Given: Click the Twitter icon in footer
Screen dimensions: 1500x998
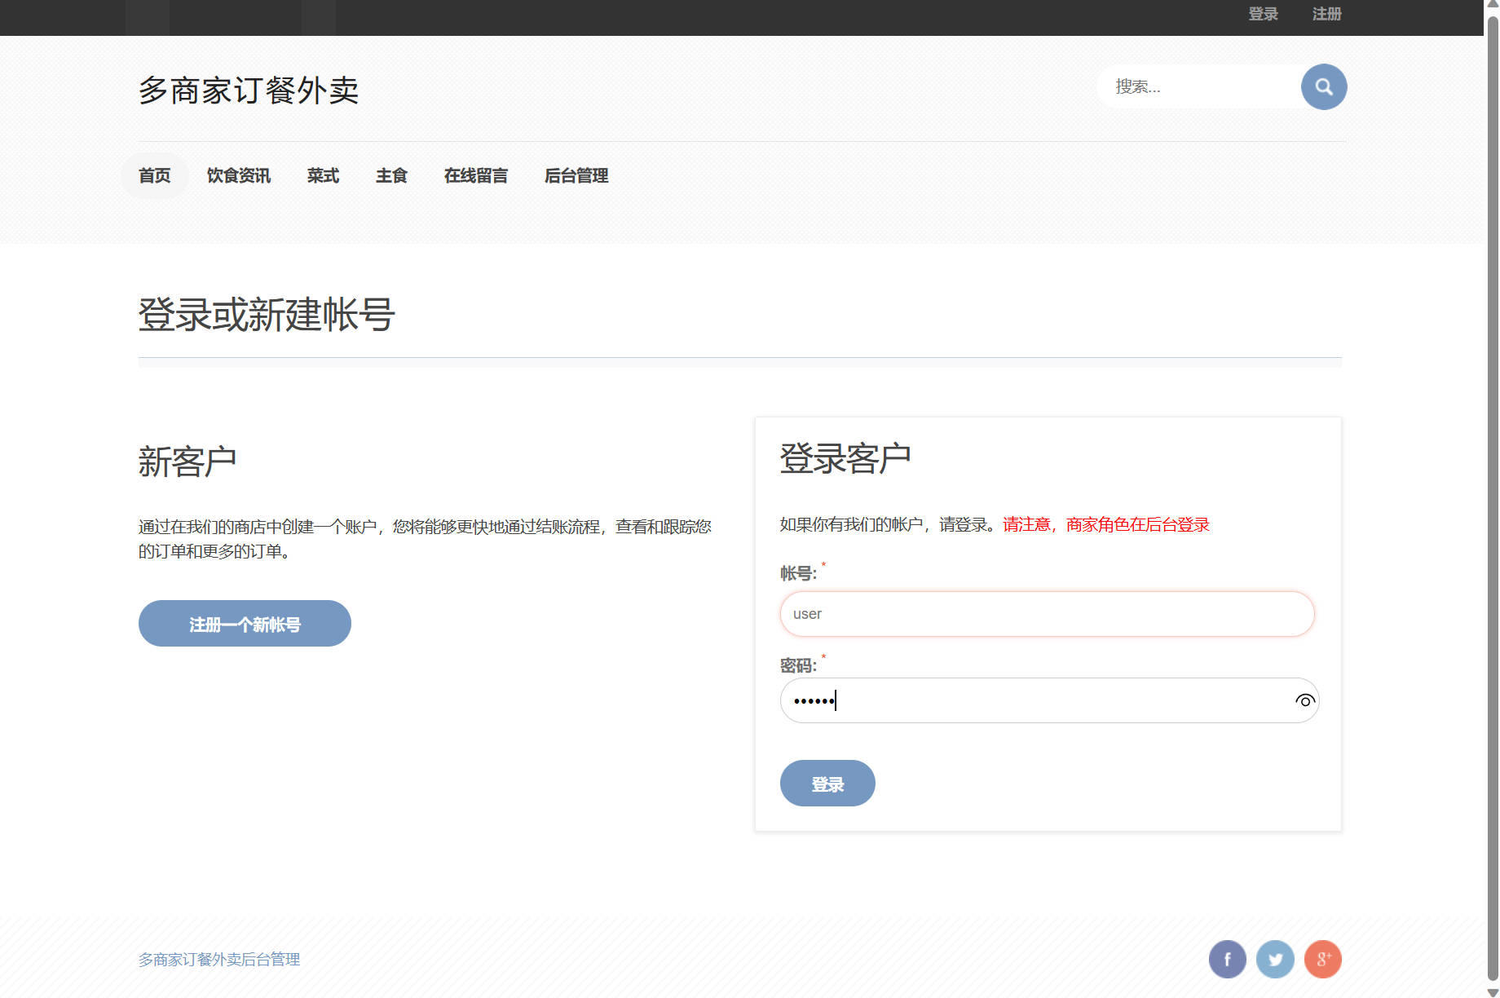Looking at the screenshot, I should 1275,960.
